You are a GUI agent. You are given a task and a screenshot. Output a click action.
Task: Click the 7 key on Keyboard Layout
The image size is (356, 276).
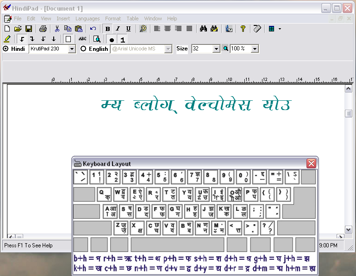coord(195,177)
